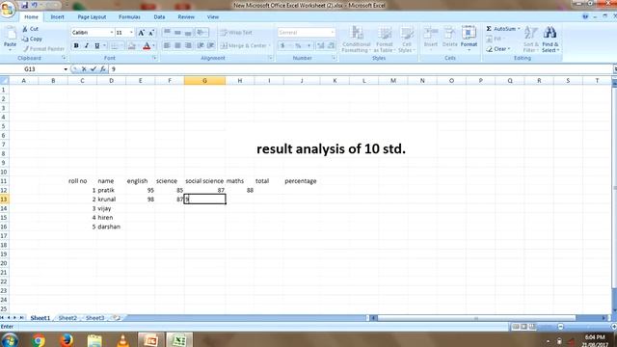
Task: Decrease the cell indent
Action: point(201,45)
